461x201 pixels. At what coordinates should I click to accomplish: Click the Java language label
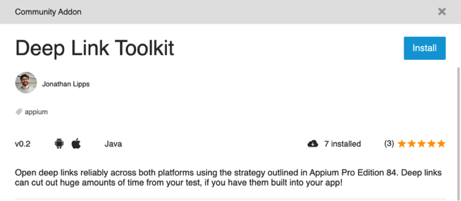coord(113,144)
